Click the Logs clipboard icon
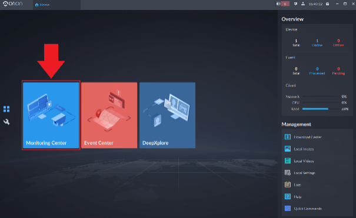Screen dimensions: 356x218 (x=288, y=185)
